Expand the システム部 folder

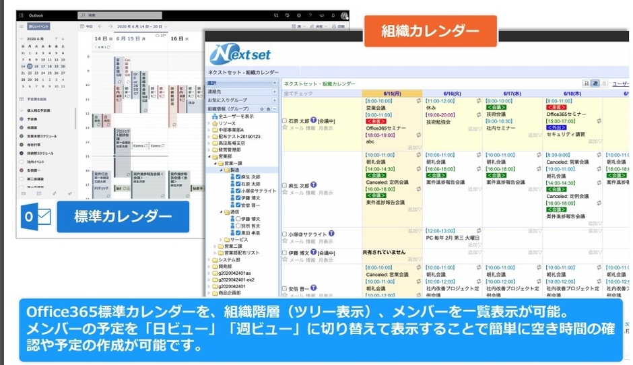[x=209, y=260]
